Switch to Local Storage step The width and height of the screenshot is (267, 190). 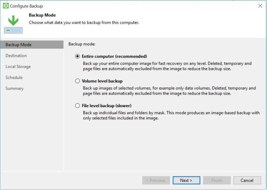click(18, 67)
